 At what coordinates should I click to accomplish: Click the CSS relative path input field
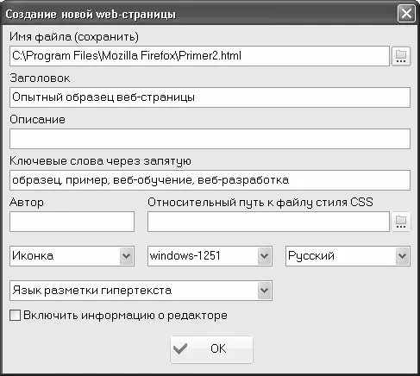[268, 222]
